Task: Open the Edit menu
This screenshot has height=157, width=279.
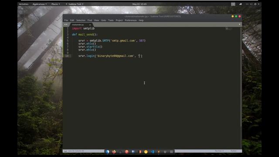Action: pos(72,20)
